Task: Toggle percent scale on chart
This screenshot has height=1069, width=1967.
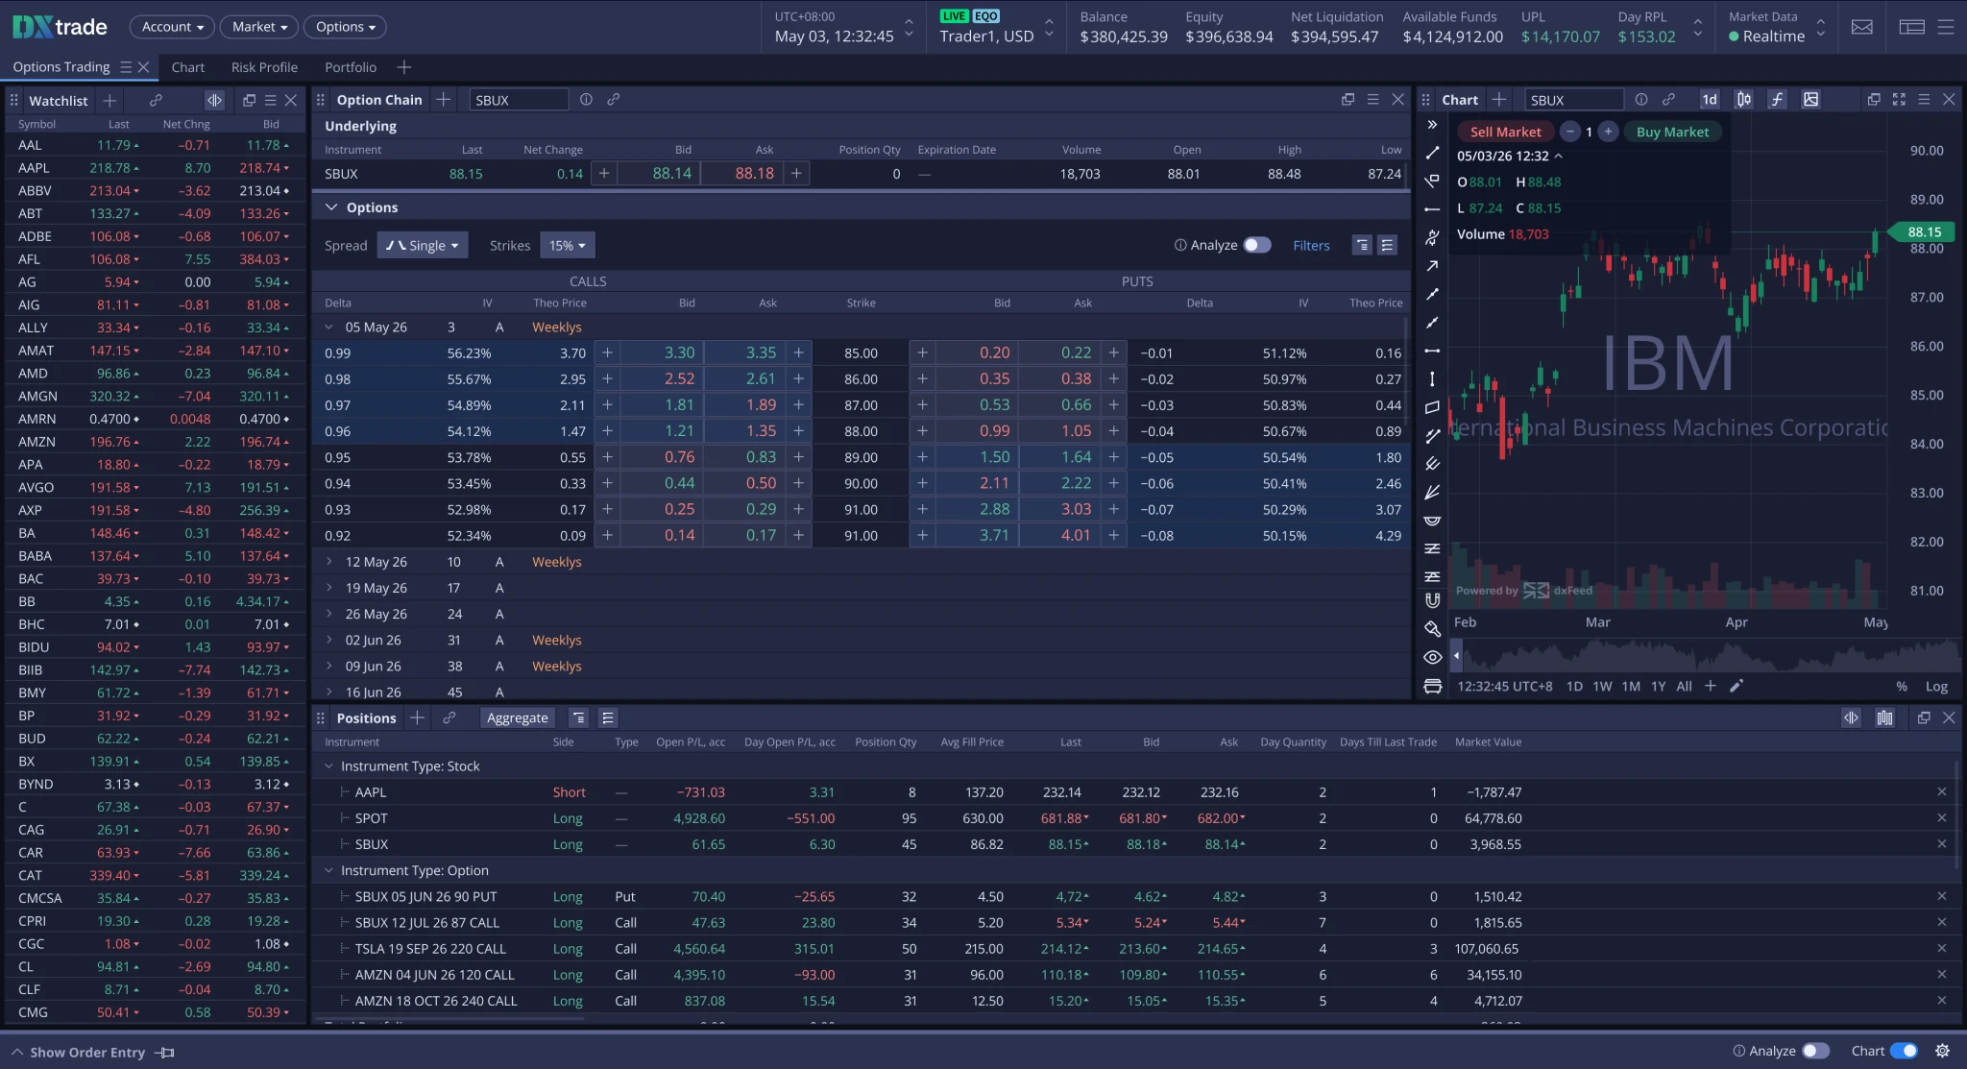Action: pos(1901,686)
